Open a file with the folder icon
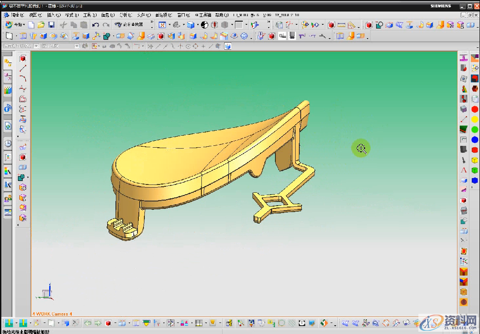Screen dimensions: 480x334 (41, 25)
